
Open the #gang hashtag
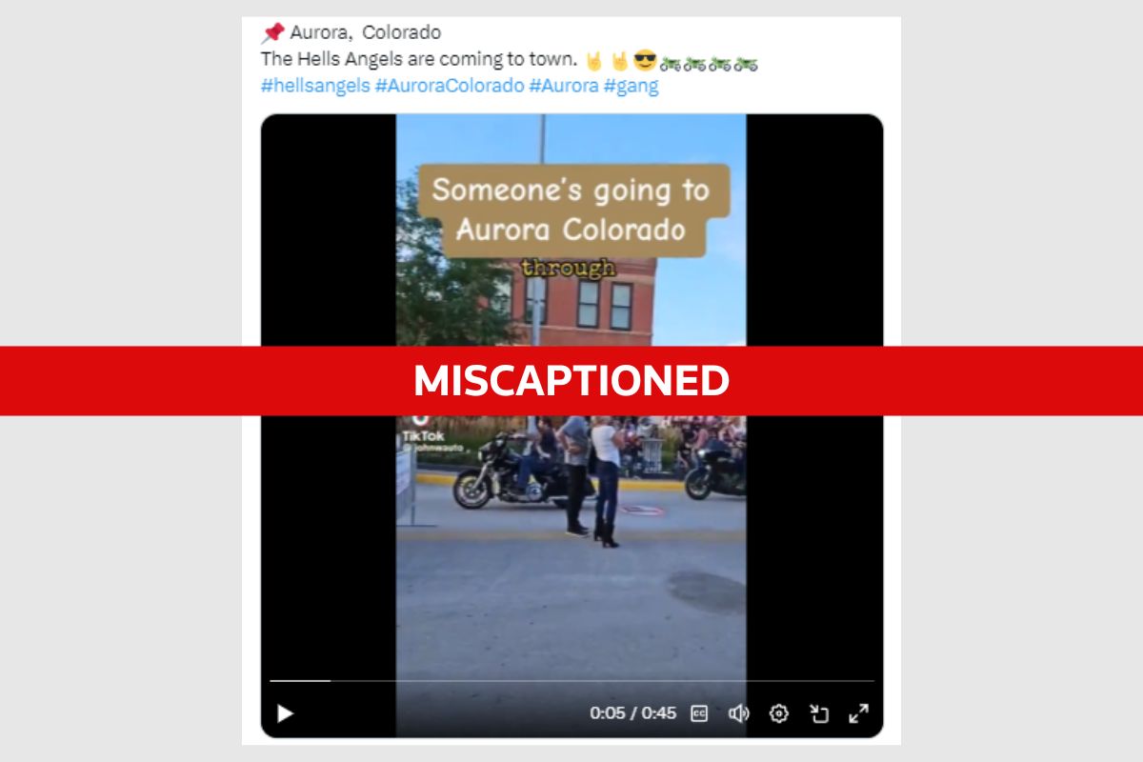(x=631, y=86)
